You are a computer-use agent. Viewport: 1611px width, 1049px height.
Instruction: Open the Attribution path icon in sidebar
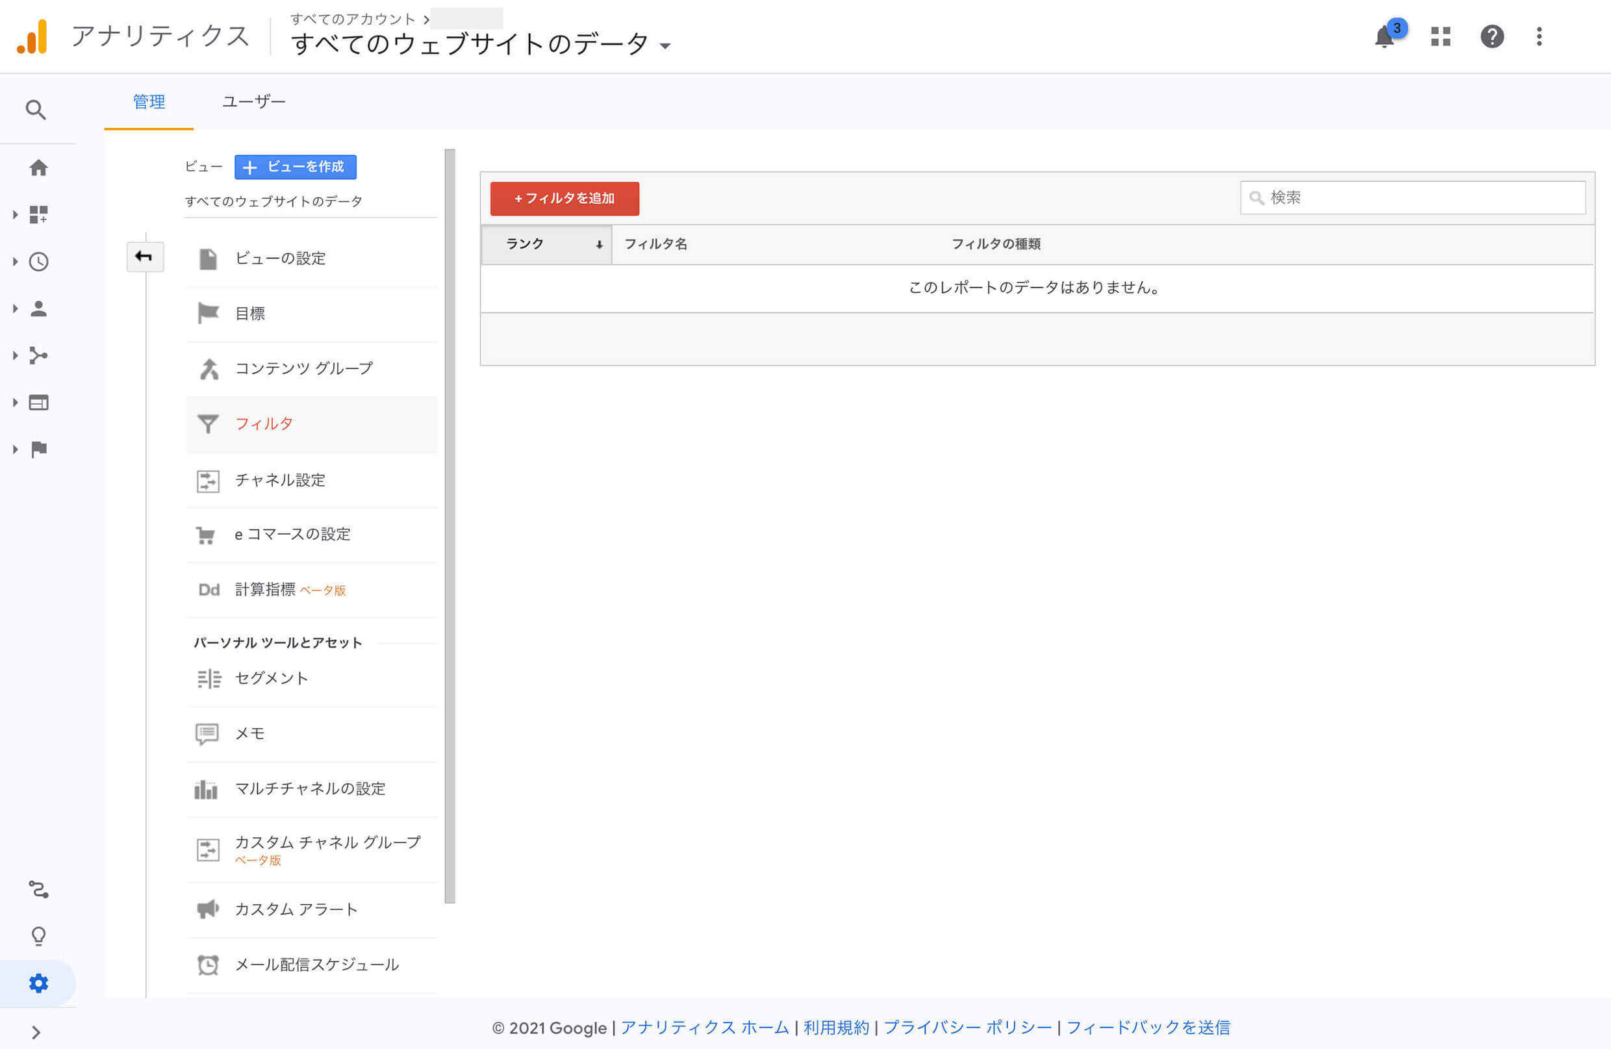38,889
